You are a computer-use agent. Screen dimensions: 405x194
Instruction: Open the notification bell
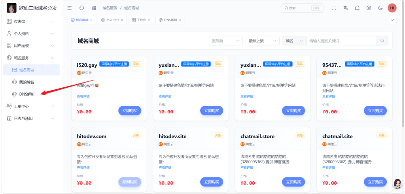[x=357, y=8]
